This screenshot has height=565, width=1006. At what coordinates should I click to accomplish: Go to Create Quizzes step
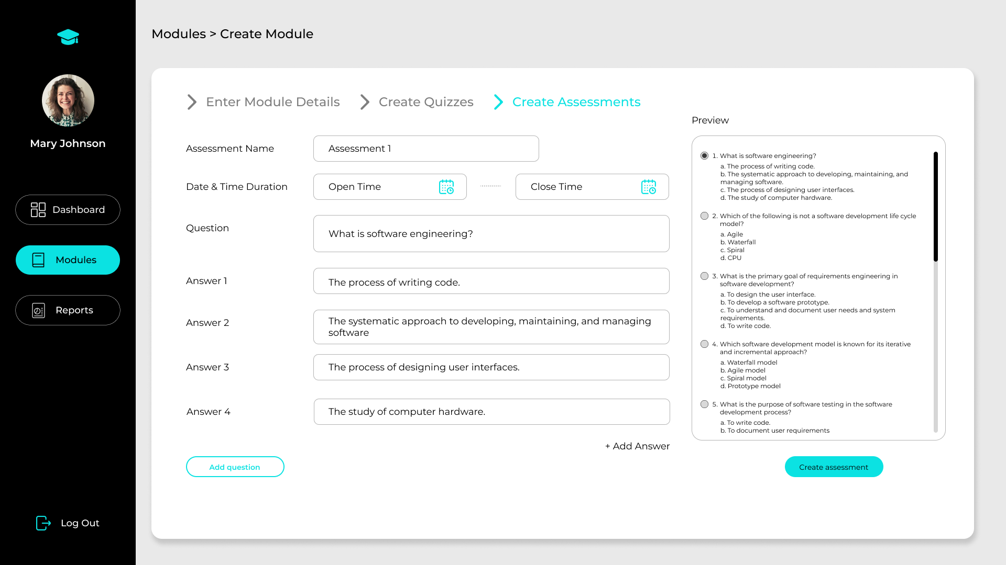click(x=425, y=102)
